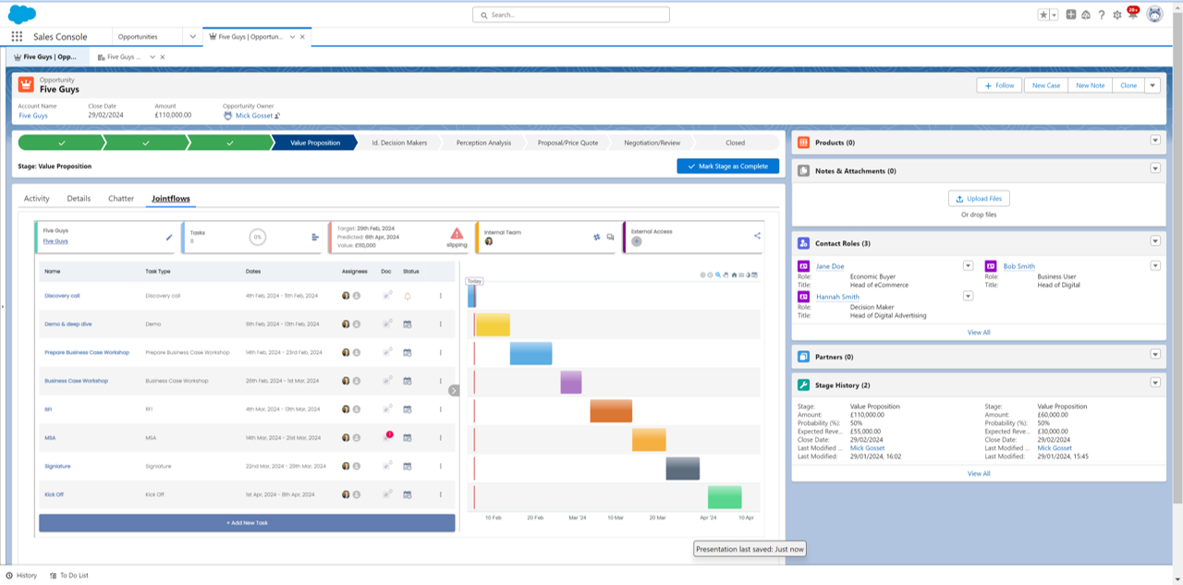1183x585 pixels.
Task: Click the Favorites star button
Action: [1043, 15]
